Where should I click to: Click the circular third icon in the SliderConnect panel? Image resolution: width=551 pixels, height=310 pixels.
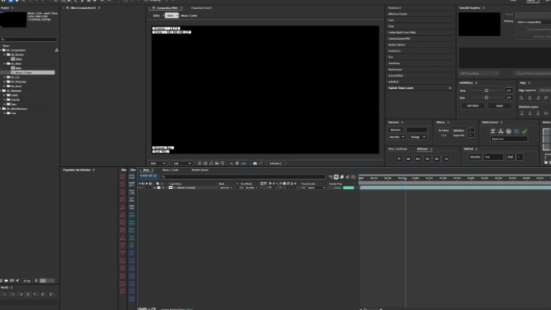coord(508,132)
